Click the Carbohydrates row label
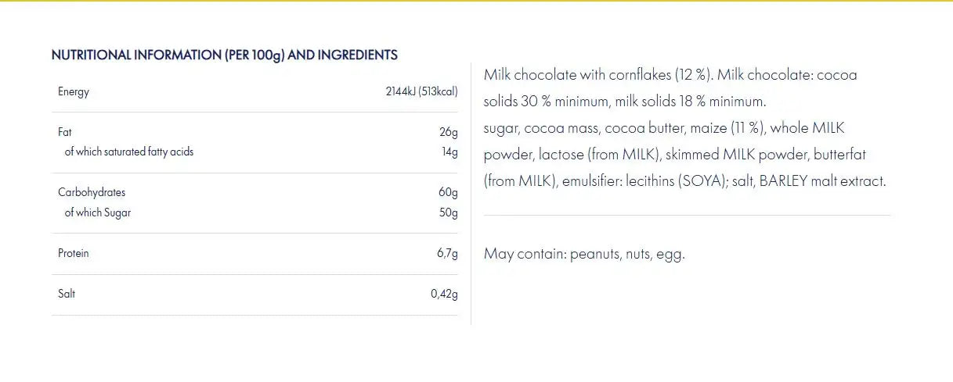This screenshot has height=382, width=953. click(92, 192)
